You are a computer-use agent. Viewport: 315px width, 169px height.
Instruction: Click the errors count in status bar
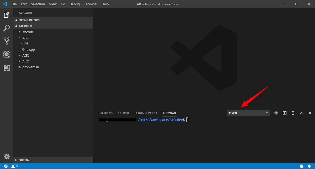pos(7,166)
